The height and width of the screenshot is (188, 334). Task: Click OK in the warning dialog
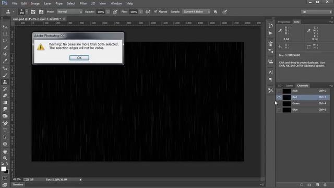point(79,58)
